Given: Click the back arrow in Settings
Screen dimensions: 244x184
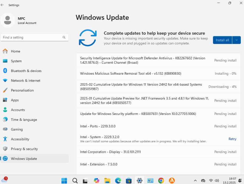Looking at the screenshot, I should (2, 5).
